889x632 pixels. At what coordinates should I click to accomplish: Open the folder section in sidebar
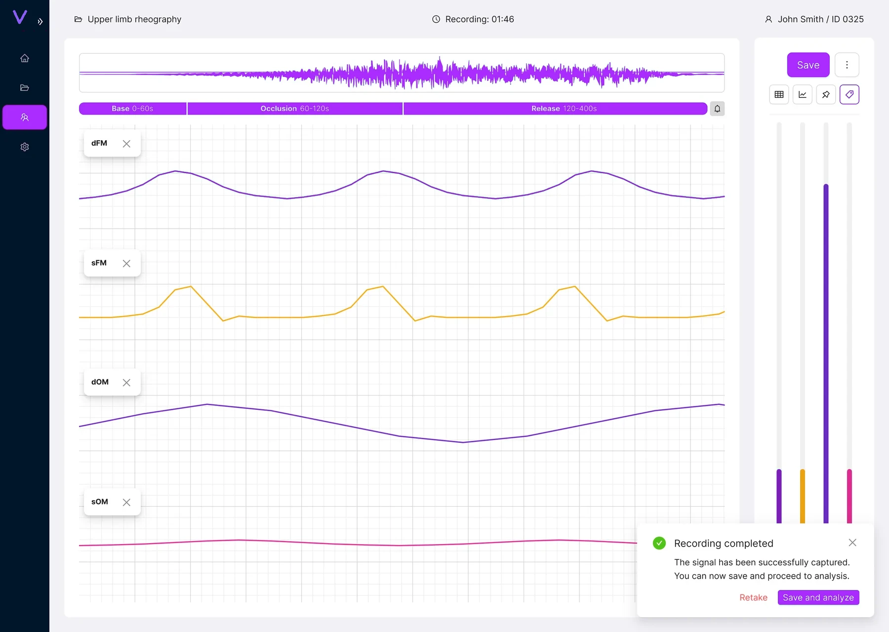click(x=25, y=88)
